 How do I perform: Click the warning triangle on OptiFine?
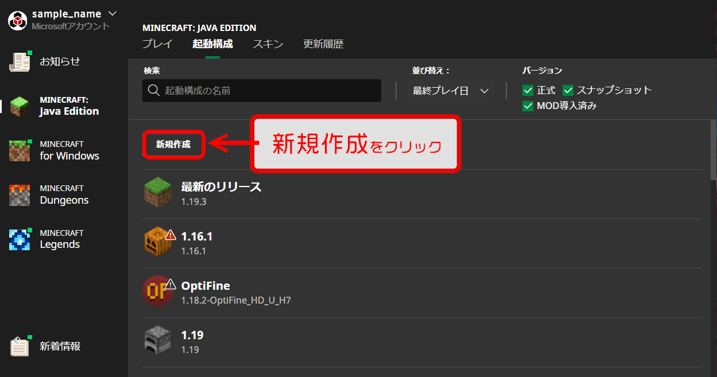pyautogui.click(x=170, y=283)
